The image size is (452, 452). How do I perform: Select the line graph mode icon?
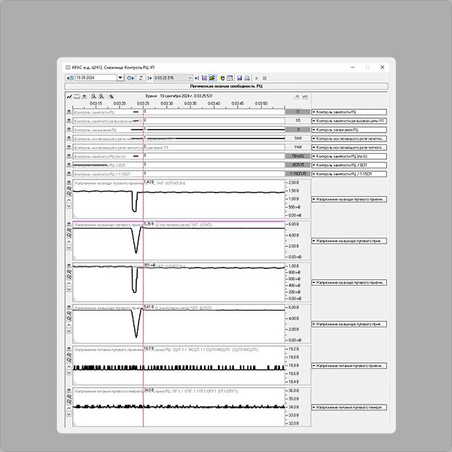pos(69,96)
